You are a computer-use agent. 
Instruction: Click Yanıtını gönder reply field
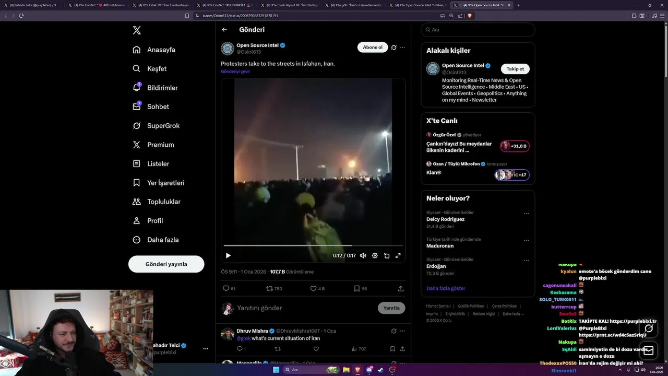[x=305, y=308]
